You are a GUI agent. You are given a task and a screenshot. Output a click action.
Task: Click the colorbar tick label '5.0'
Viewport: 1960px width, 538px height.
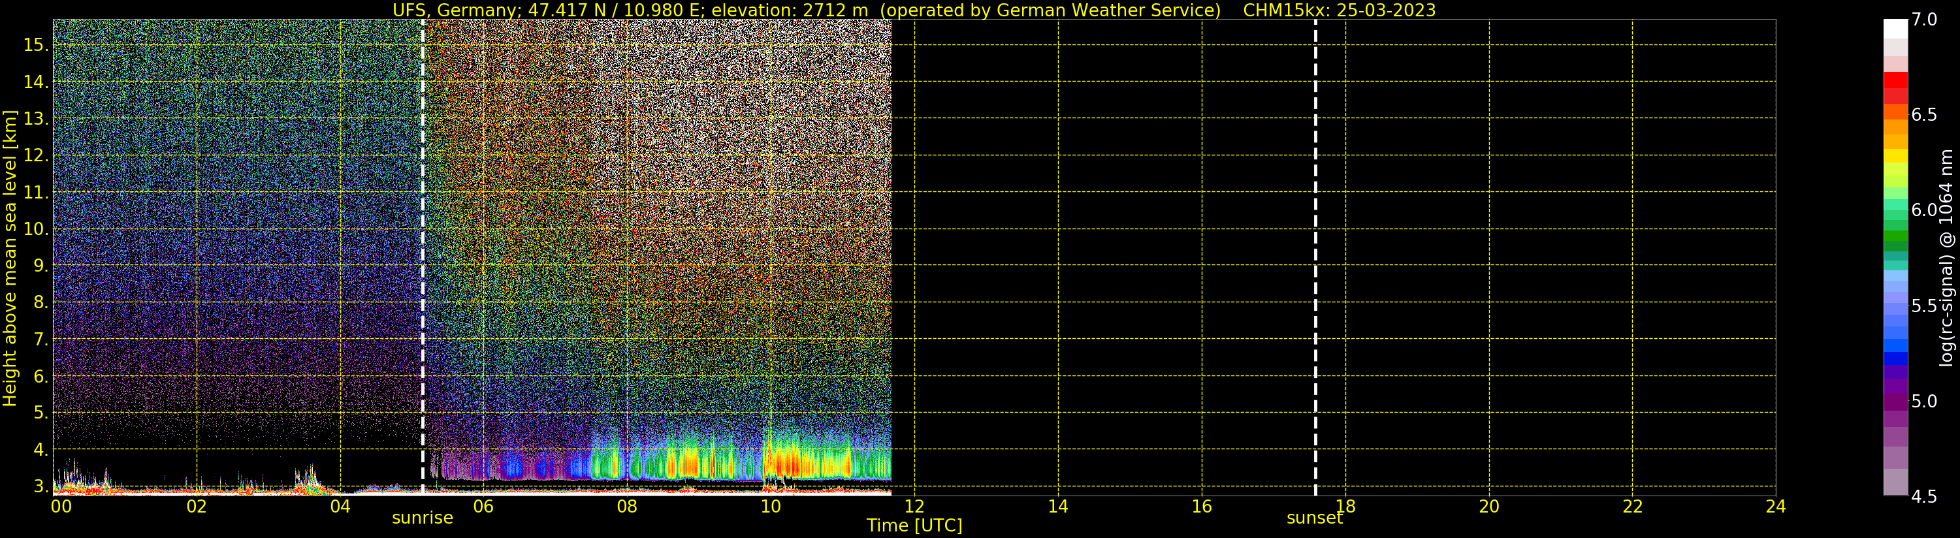1923,401
